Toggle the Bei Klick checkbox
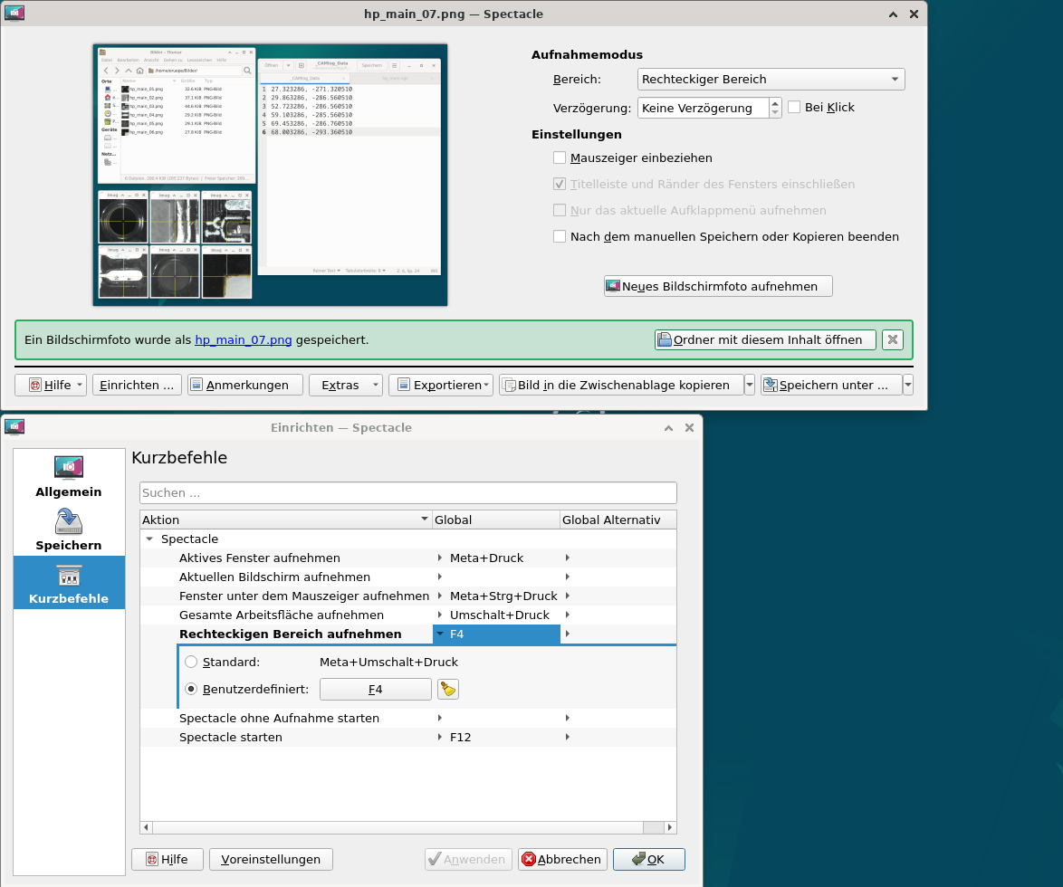Image resolution: width=1063 pixels, height=887 pixels. pos(795,107)
